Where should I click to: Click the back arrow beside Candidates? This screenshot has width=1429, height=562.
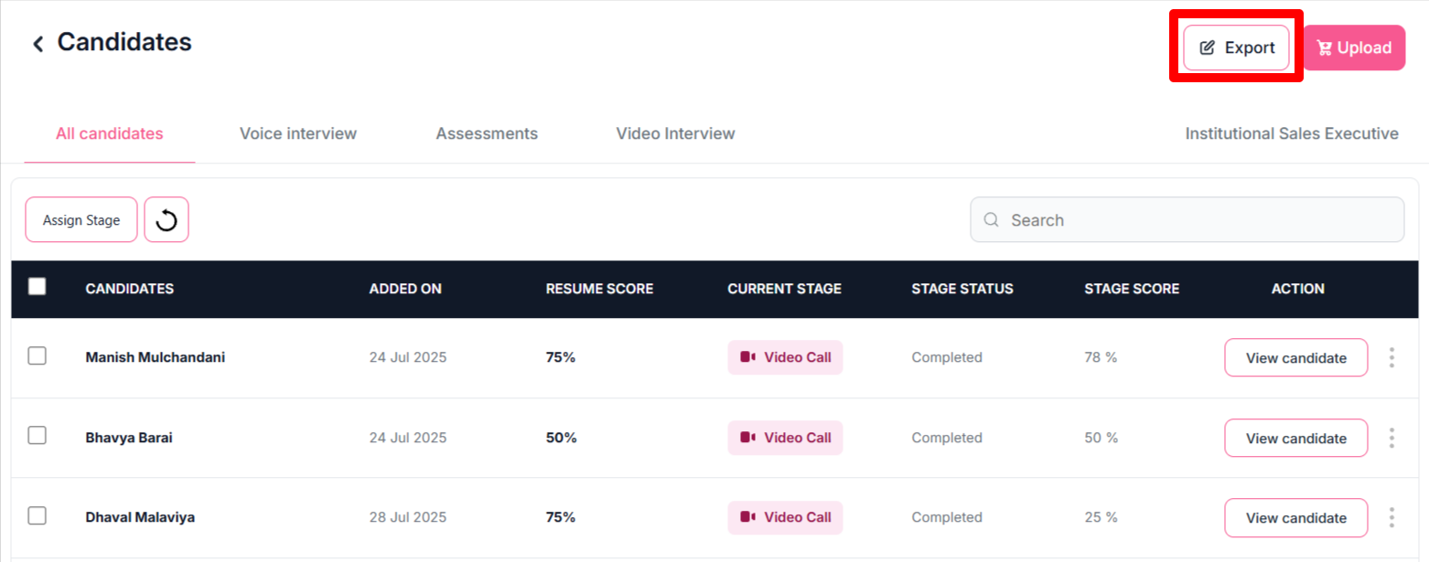(38, 44)
